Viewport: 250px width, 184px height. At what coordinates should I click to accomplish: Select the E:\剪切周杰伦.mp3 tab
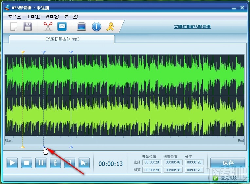tap(62, 39)
